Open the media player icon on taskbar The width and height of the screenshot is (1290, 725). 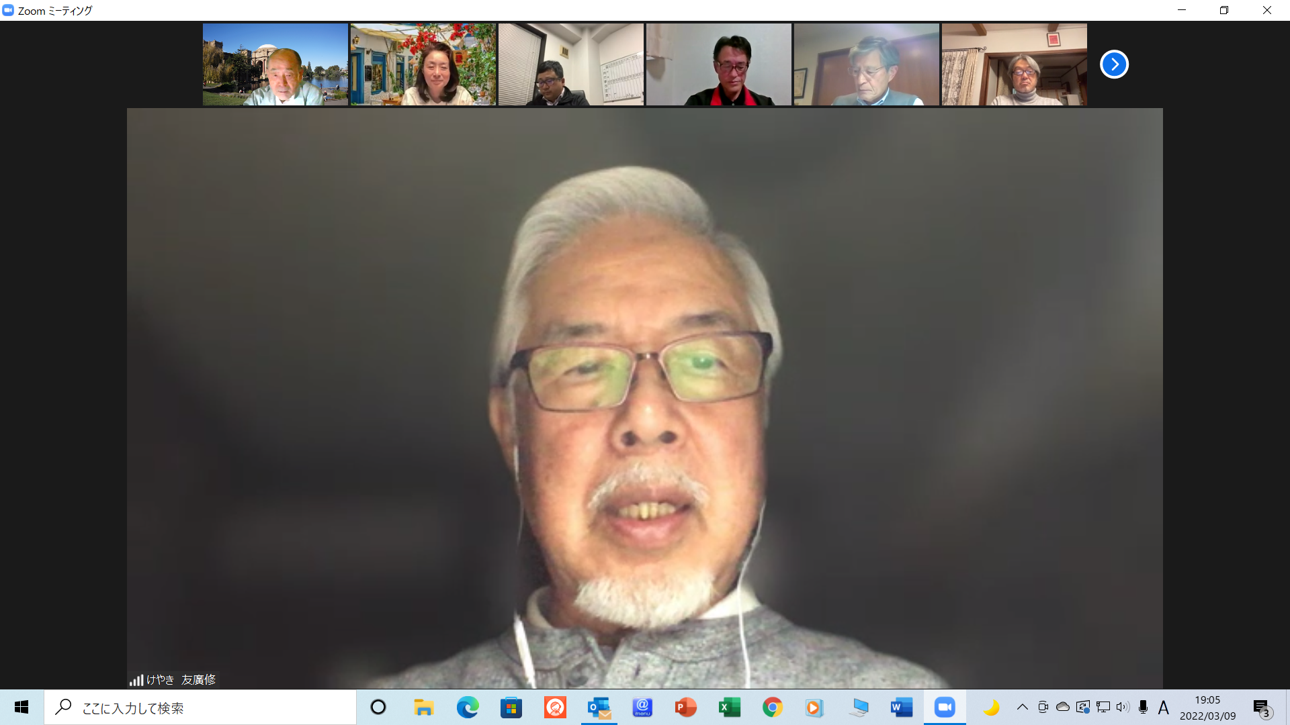tap(814, 708)
